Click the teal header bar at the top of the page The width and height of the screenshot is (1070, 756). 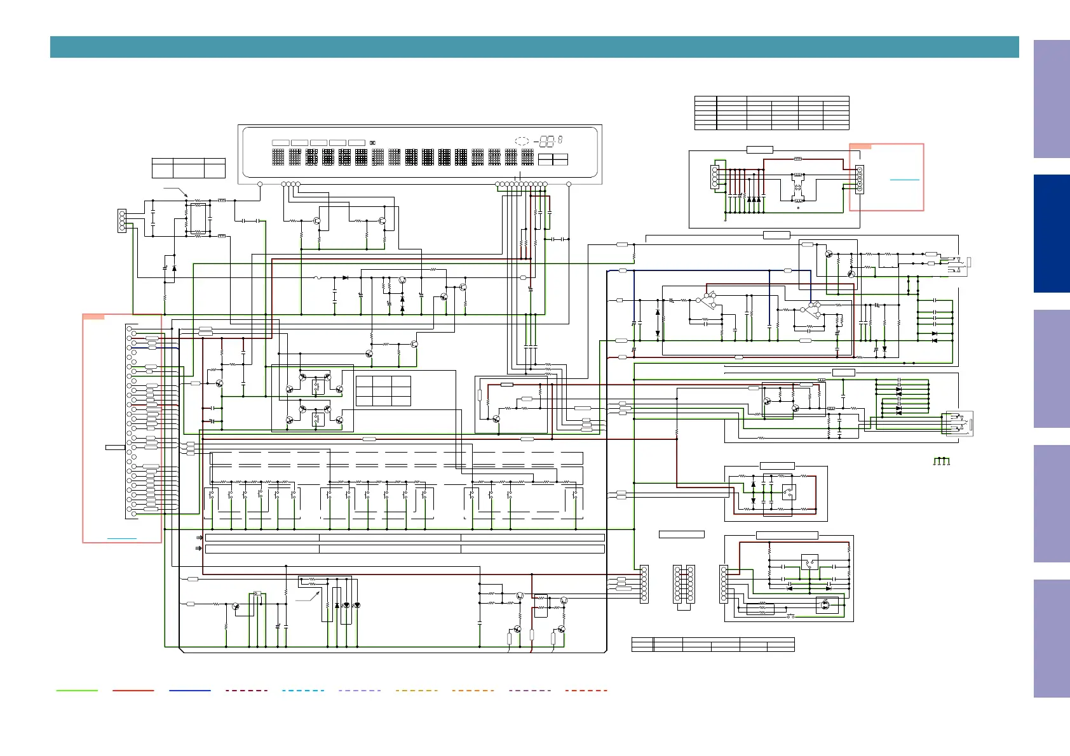point(534,47)
